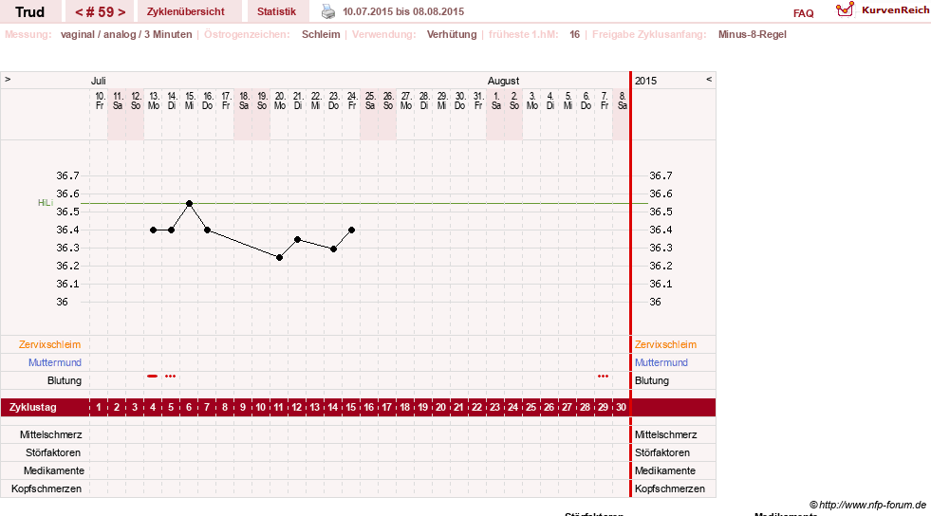Click the früheste 1.hM value 16

[575, 34]
